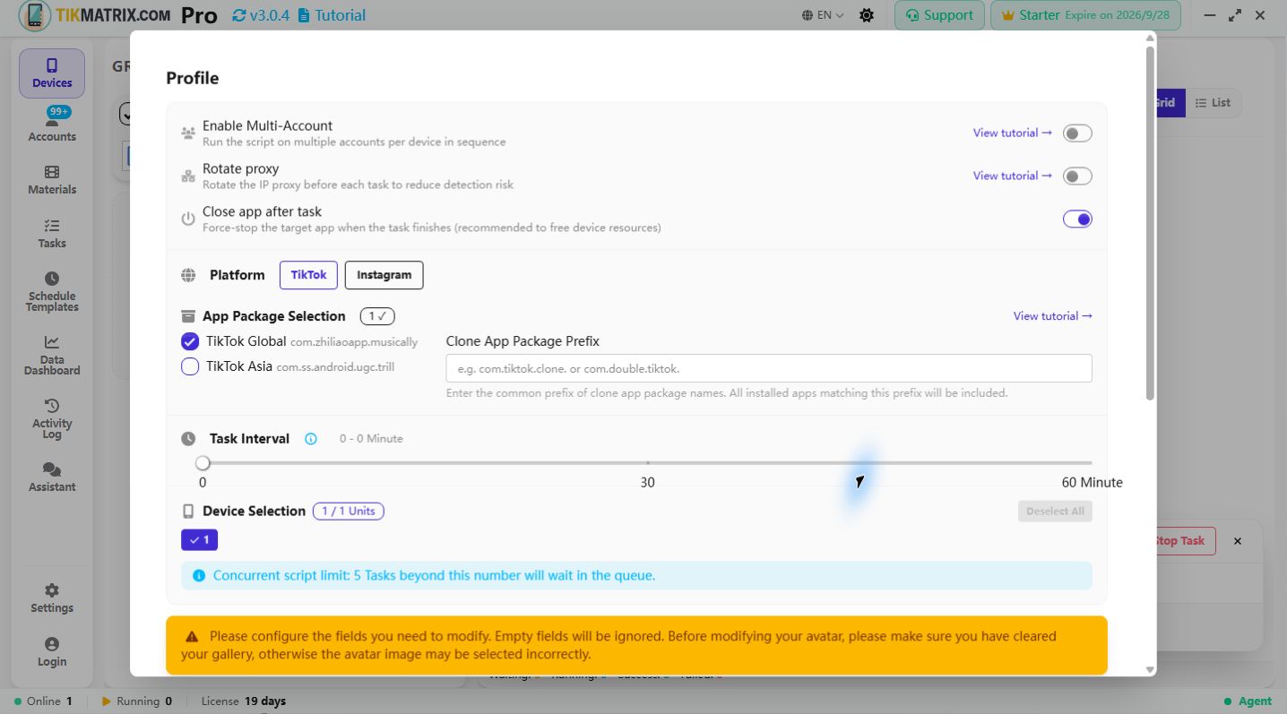Open the EN language dropdown
Viewport: 1287px width, 714px height.
(824, 15)
